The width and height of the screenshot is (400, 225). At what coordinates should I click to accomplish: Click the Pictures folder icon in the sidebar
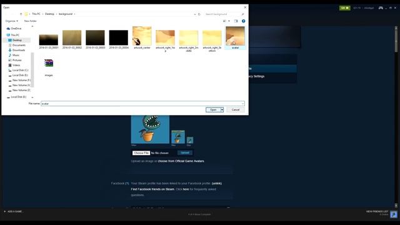tap(10, 60)
